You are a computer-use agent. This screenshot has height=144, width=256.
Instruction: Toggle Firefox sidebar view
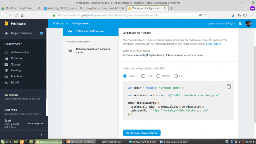click(x=245, y=15)
